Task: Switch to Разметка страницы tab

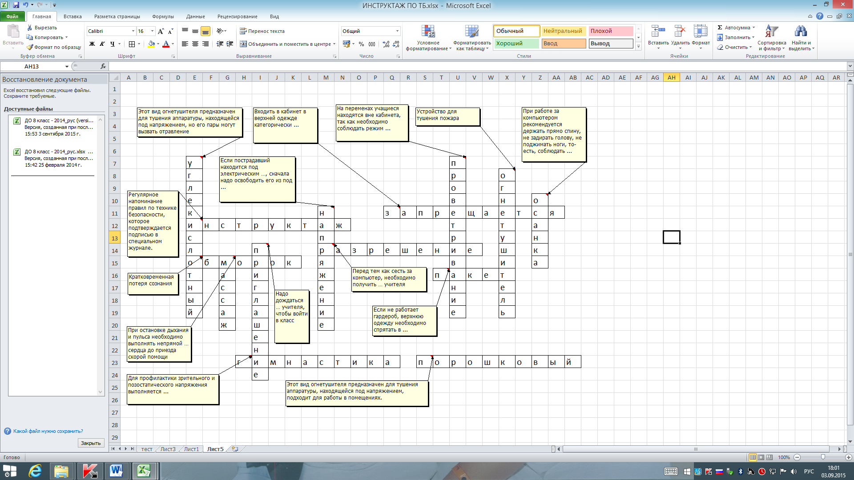Action: coord(117,16)
